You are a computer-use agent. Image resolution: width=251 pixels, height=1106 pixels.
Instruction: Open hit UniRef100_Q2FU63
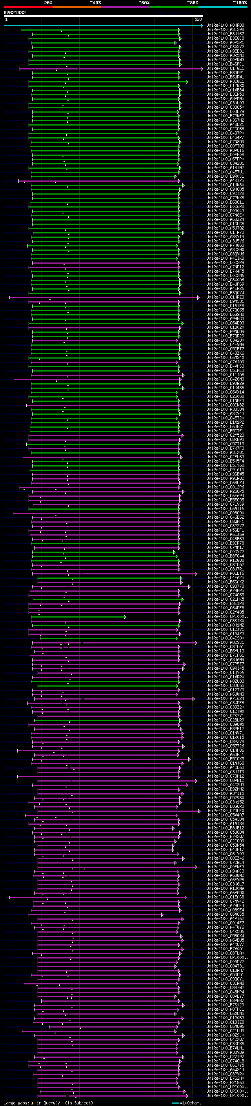225,457
